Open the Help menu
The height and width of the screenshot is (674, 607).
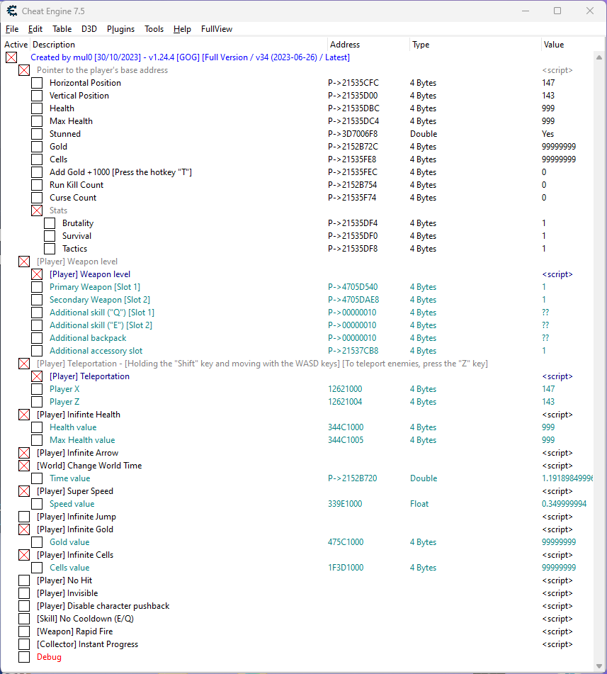pos(182,29)
